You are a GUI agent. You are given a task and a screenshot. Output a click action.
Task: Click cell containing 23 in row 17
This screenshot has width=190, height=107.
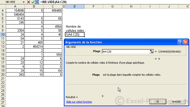coord(15,62)
